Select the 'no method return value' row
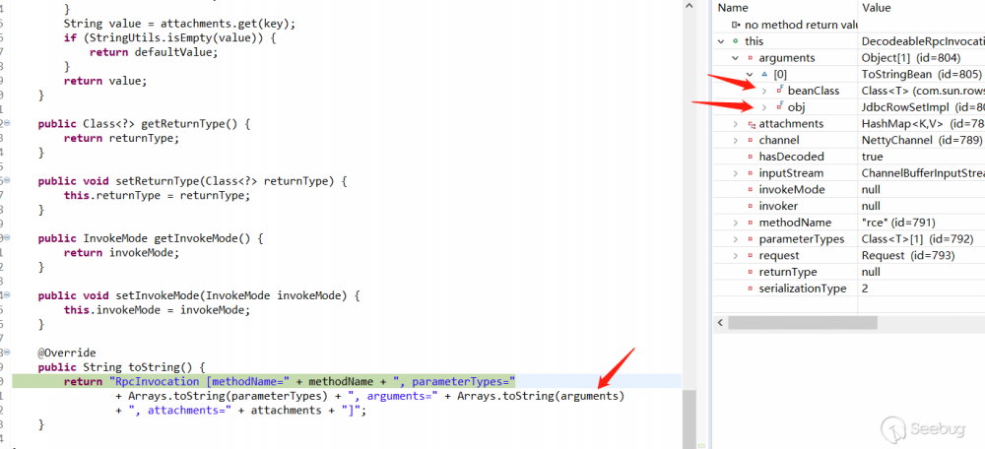The height and width of the screenshot is (449, 985). (849, 26)
